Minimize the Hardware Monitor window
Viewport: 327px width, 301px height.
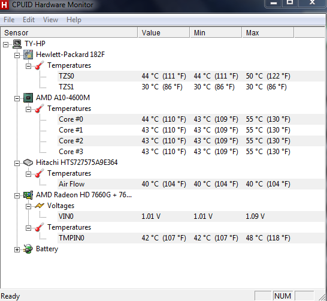pos(274,3)
